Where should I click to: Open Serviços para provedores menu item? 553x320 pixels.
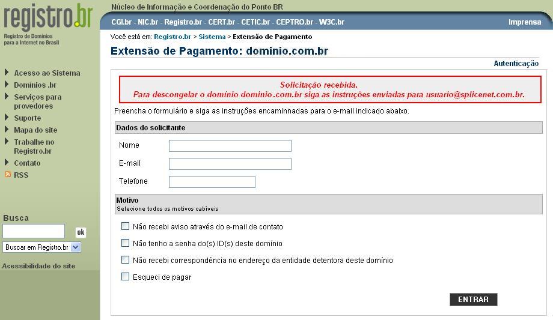click(x=38, y=101)
